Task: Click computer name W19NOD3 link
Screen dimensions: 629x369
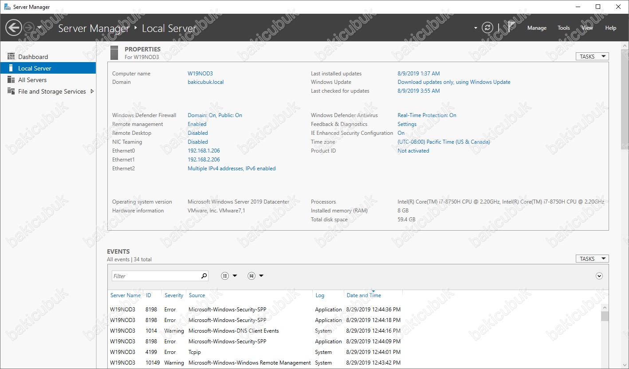Action: coord(200,74)
